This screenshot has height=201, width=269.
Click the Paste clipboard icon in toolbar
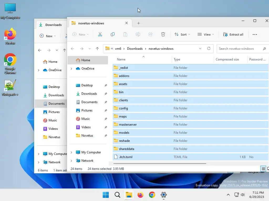125,35
